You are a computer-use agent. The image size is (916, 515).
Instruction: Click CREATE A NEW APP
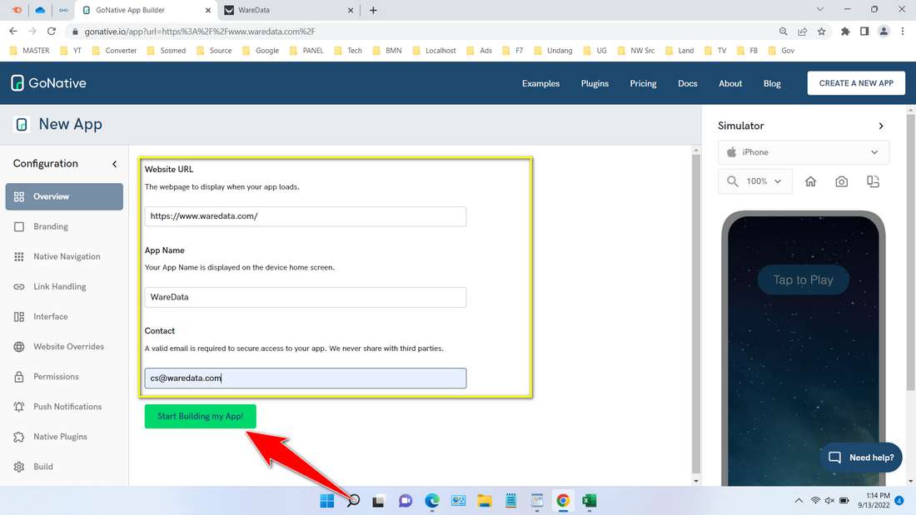856,82
